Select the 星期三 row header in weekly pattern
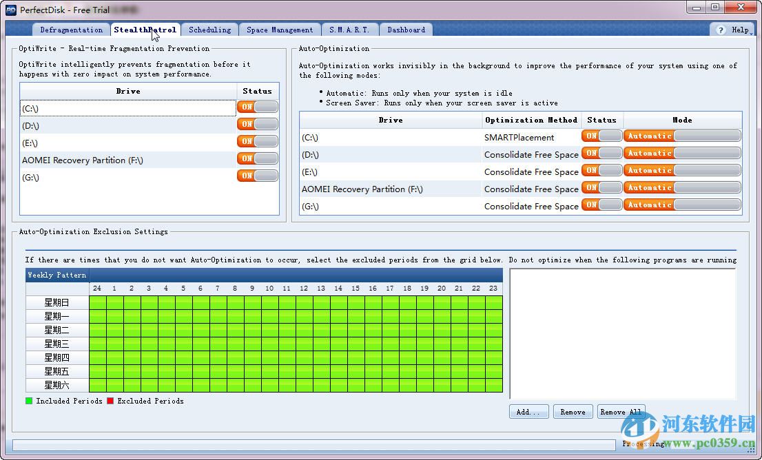 tap(57, 344)
